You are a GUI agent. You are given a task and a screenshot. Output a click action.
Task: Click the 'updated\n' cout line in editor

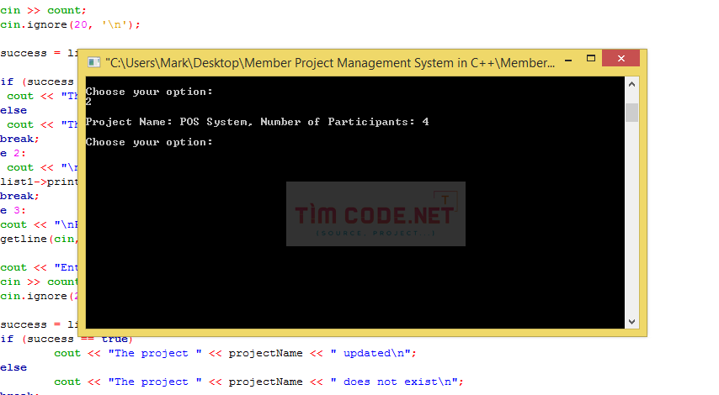pyautogui.click(x=235, y=353)
